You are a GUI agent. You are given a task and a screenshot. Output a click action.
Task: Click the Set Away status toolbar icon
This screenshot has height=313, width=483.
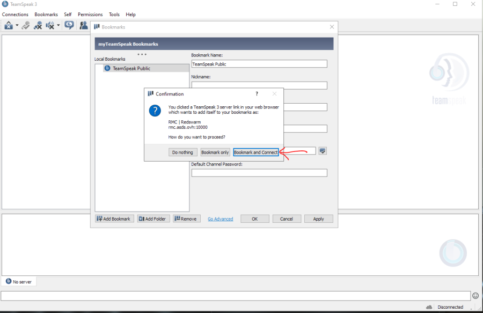pos(9,25)
